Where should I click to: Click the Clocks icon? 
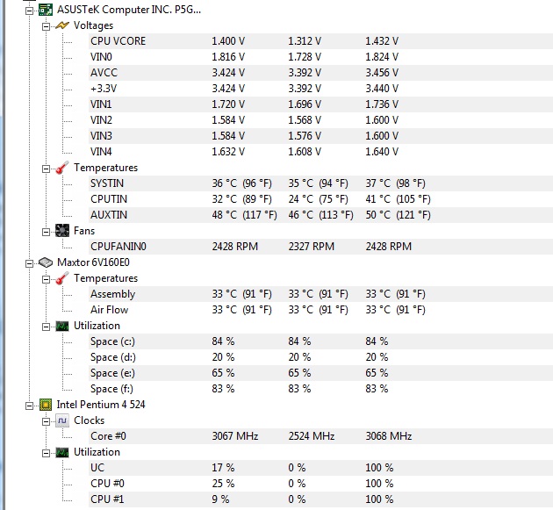pos(62,420)
